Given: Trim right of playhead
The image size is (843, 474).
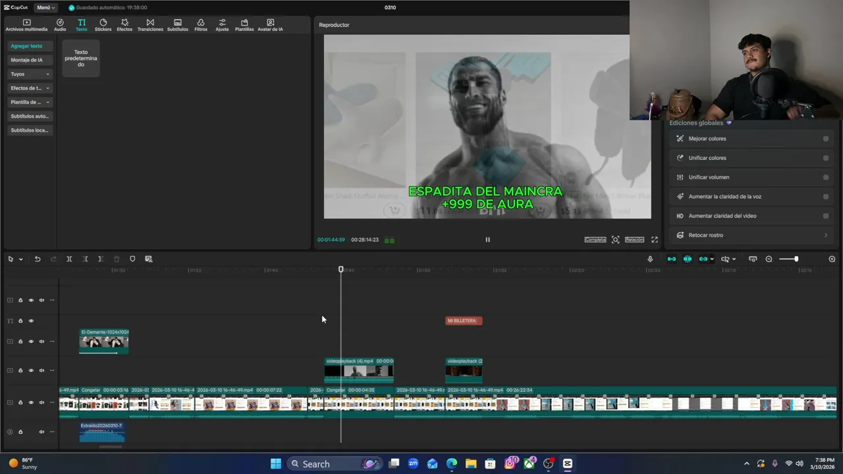Looking at the screenshot, I should 100,259.
